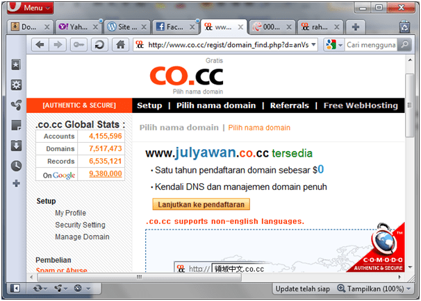This screenshot has height=301, width=421.
Task: Go to the Home page icon
Action: pyautogui.click(x=120, y=44)
